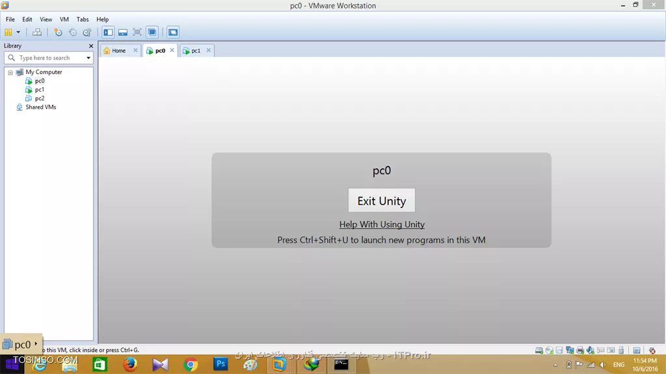Open the Command Prompt taskbar icon

point(341,365)
